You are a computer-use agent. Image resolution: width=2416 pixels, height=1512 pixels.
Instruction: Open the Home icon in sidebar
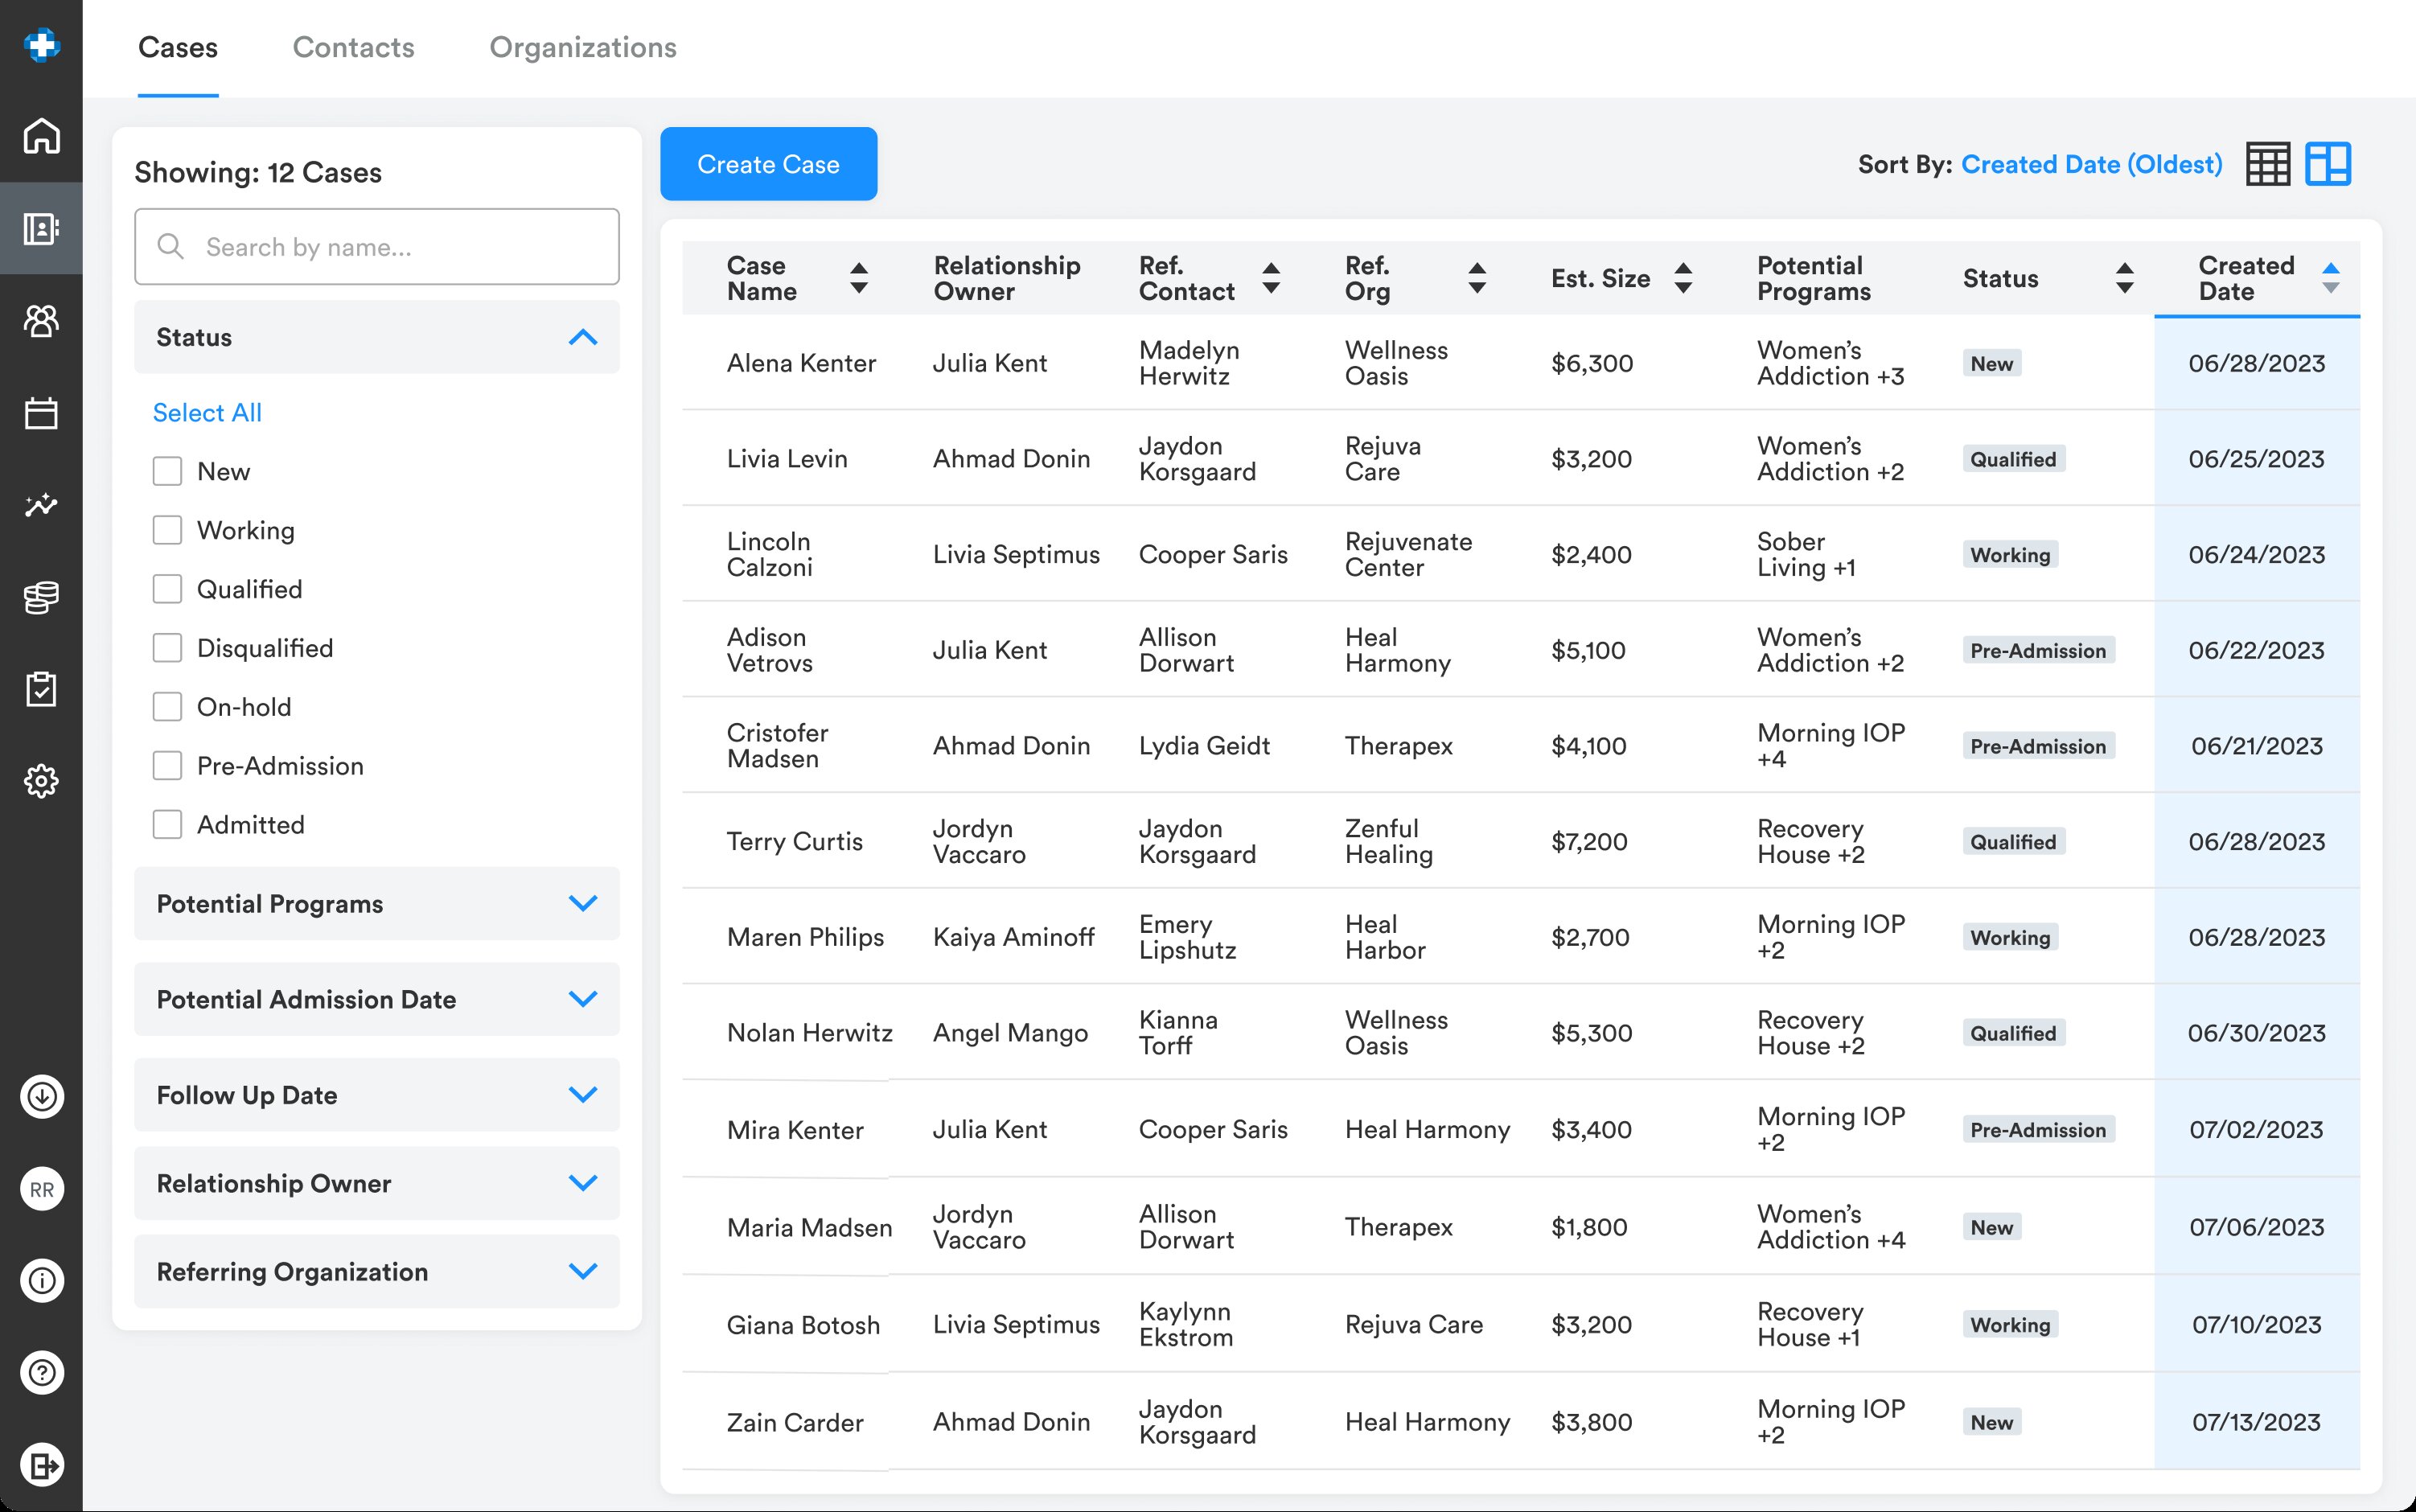pyautogui.click(x=41, y=136)
